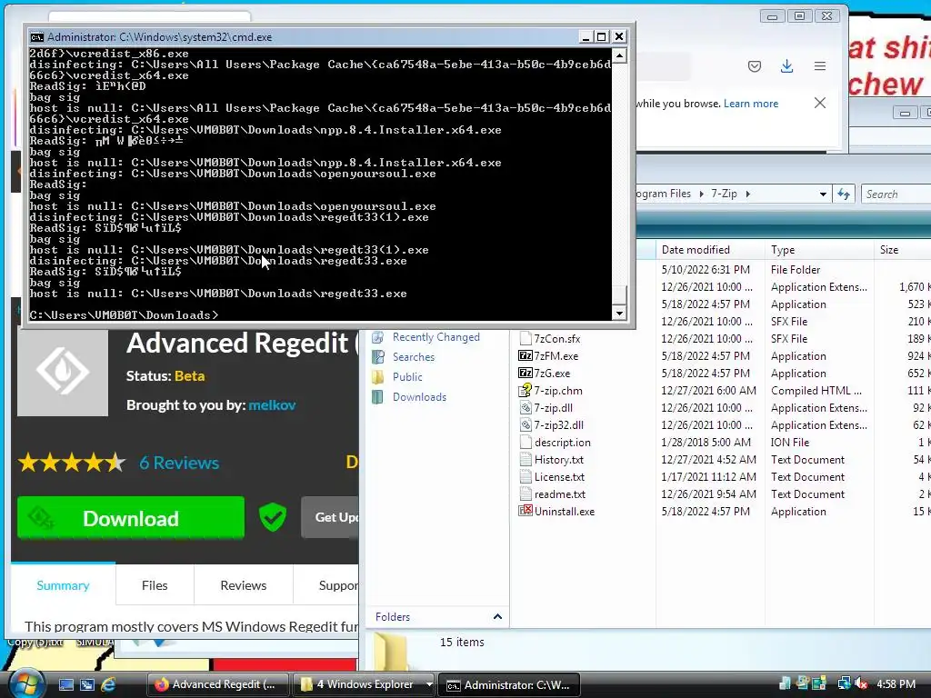Click the cmd.exe title bar icon

36,36
